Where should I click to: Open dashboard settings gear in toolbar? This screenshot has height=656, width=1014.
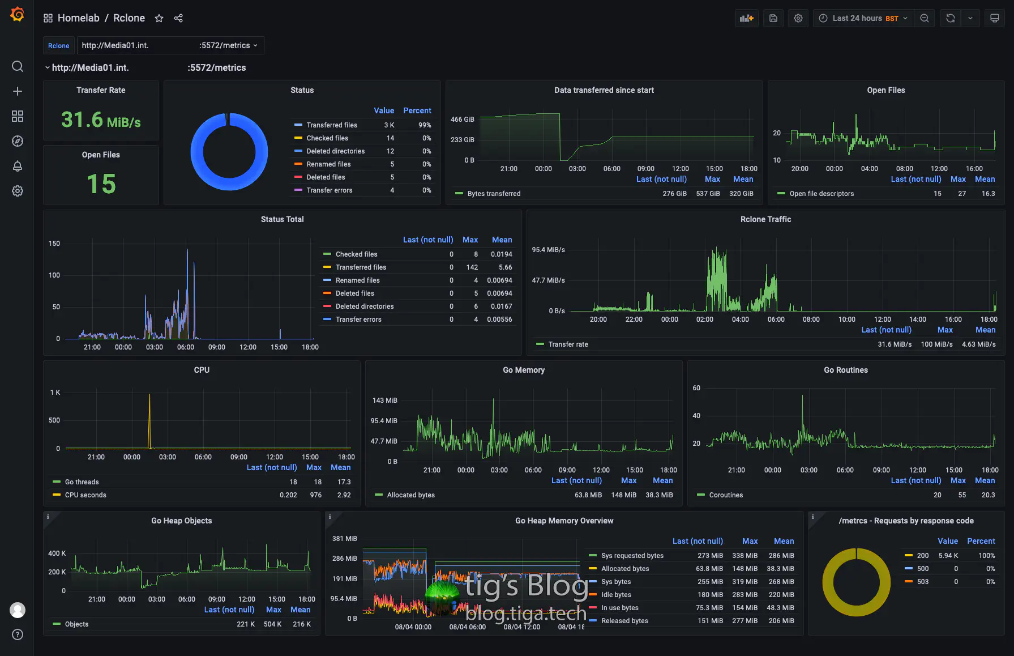point(798,18)
